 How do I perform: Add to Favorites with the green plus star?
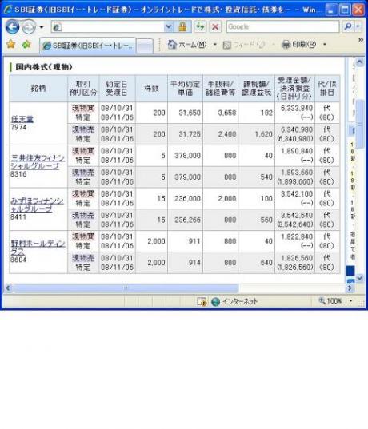[26, 44]
